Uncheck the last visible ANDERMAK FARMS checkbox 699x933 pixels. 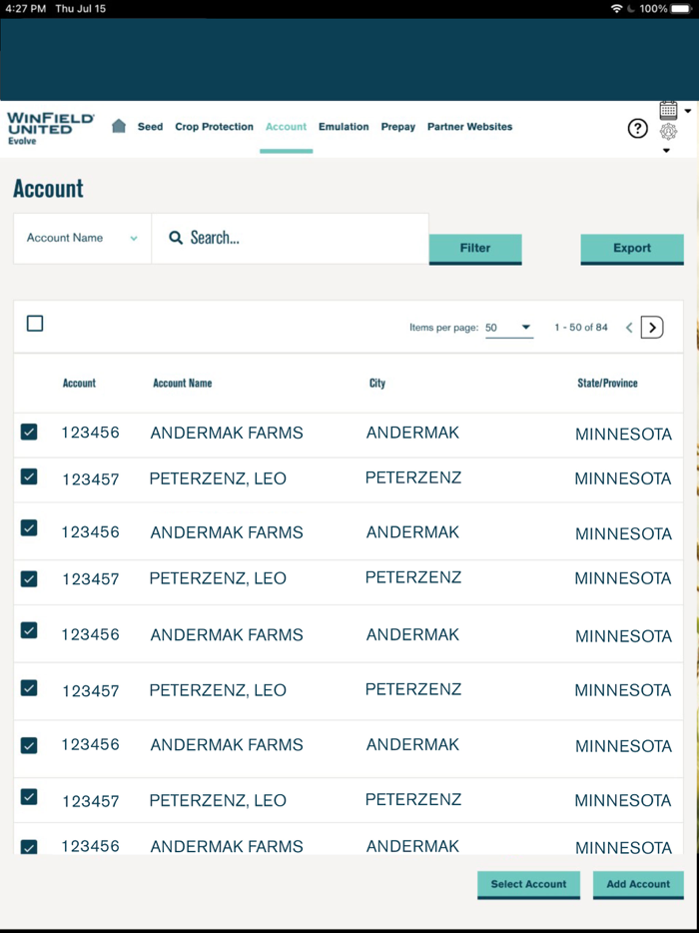(29, 847)
